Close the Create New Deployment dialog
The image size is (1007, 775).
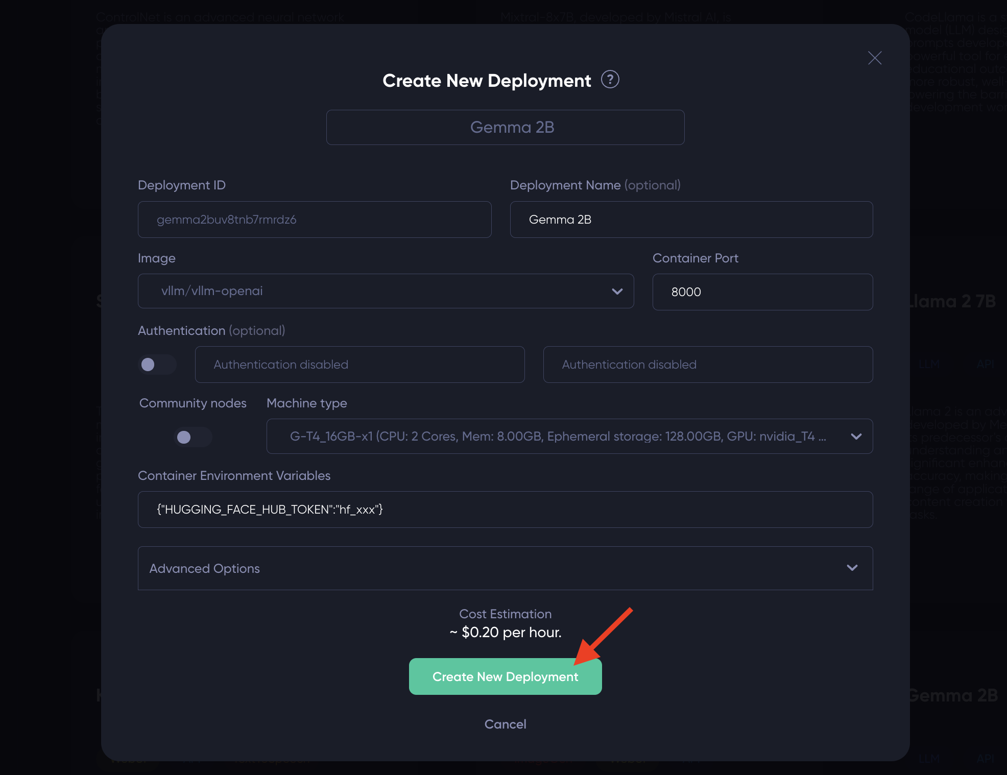coord(874,58)
